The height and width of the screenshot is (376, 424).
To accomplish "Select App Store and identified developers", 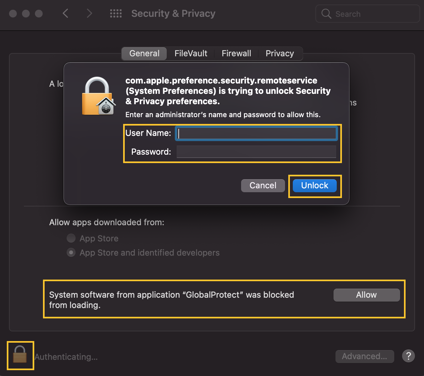I will click(71, 252).
